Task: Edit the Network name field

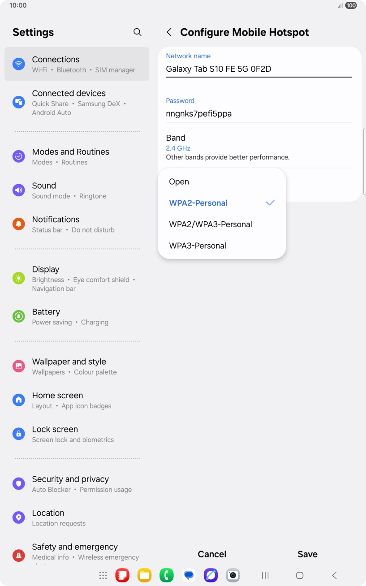Action: pyautogui.click(x=258, y=69)
